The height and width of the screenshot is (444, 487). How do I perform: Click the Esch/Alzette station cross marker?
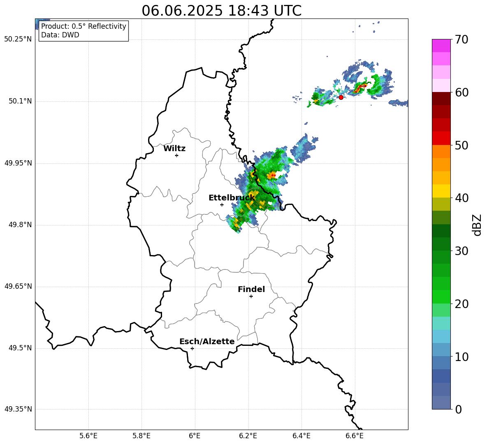coord(192,348)
